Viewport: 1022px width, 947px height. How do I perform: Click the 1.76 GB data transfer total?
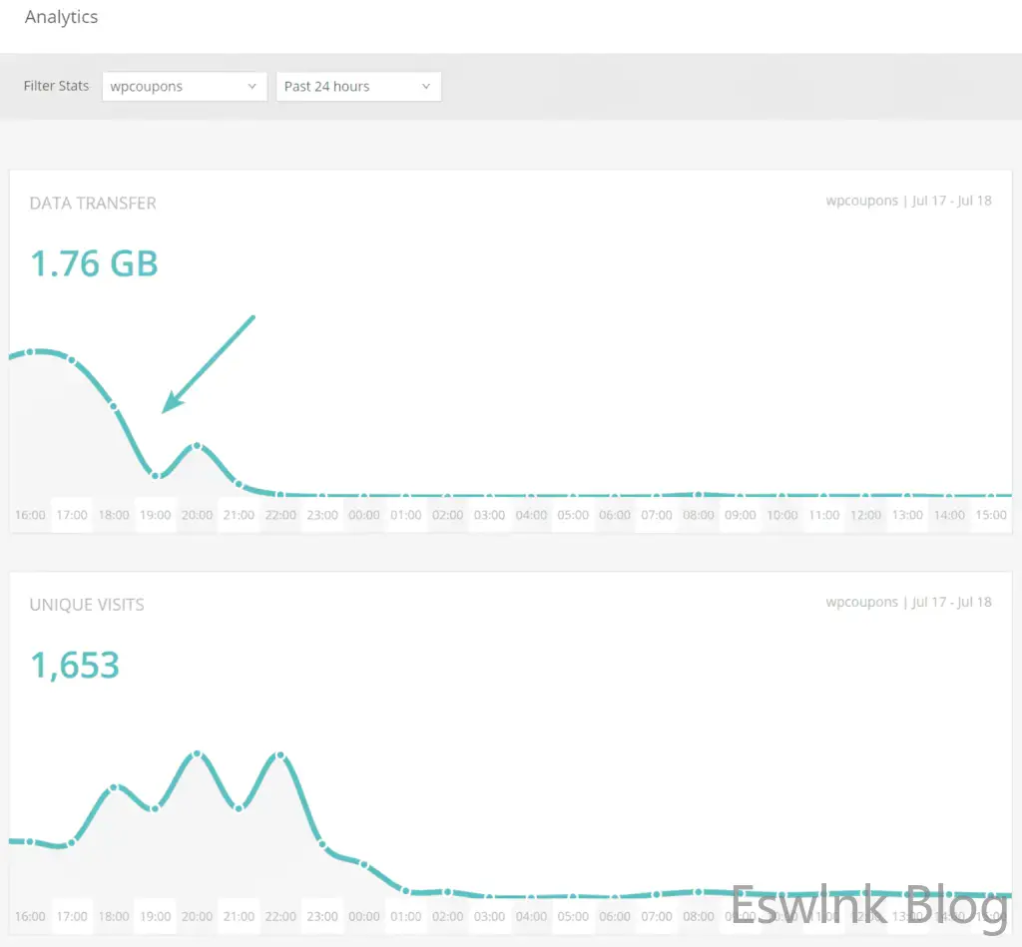click(94, 263)
